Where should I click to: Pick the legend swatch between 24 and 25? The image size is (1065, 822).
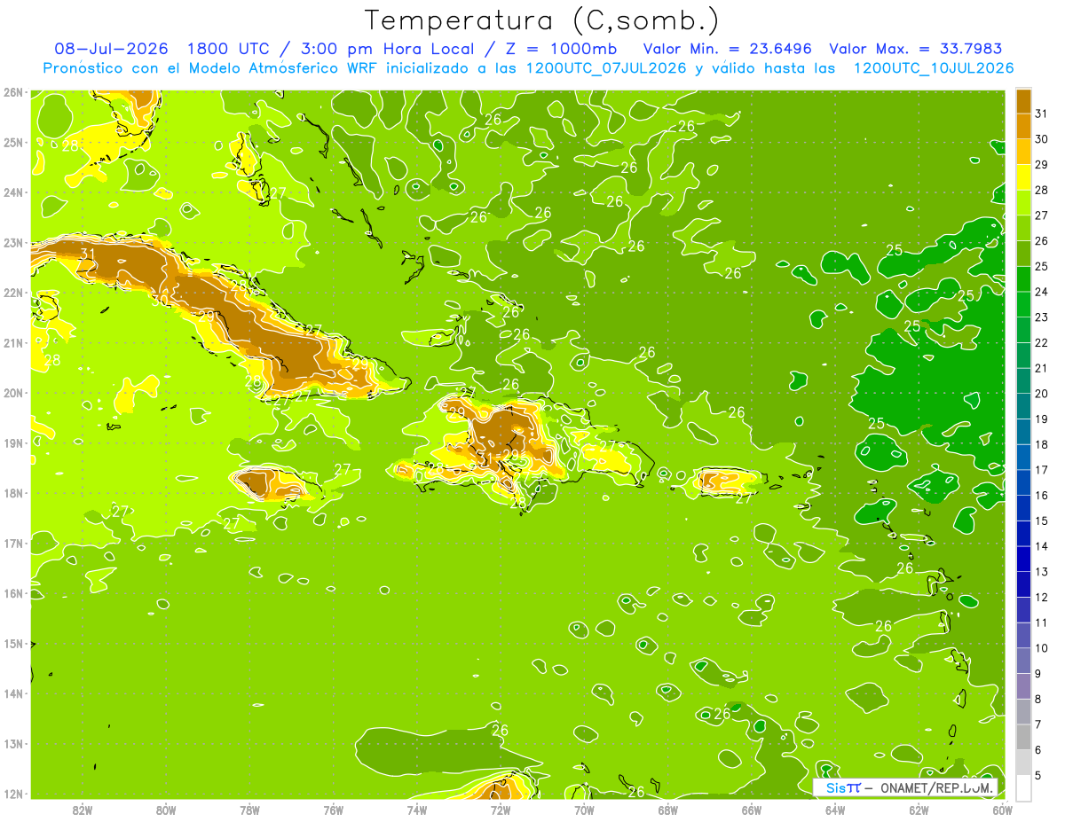[x=1024, y=278]
